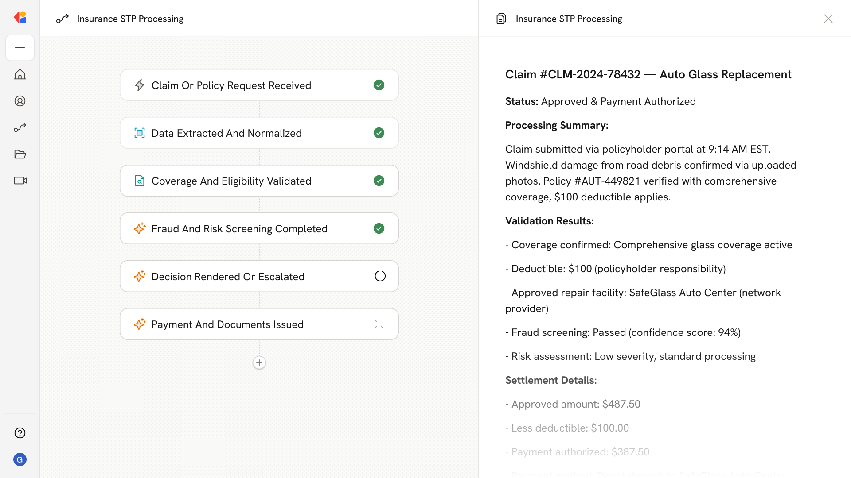Open the video camera icon in the sidebar
This screenshot has height=478, width=851.
point(20,181)
